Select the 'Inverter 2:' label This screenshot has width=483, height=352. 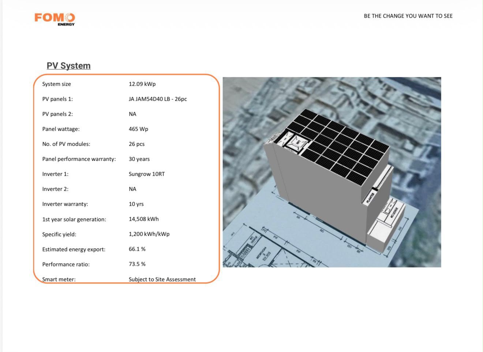pos(55,189)
